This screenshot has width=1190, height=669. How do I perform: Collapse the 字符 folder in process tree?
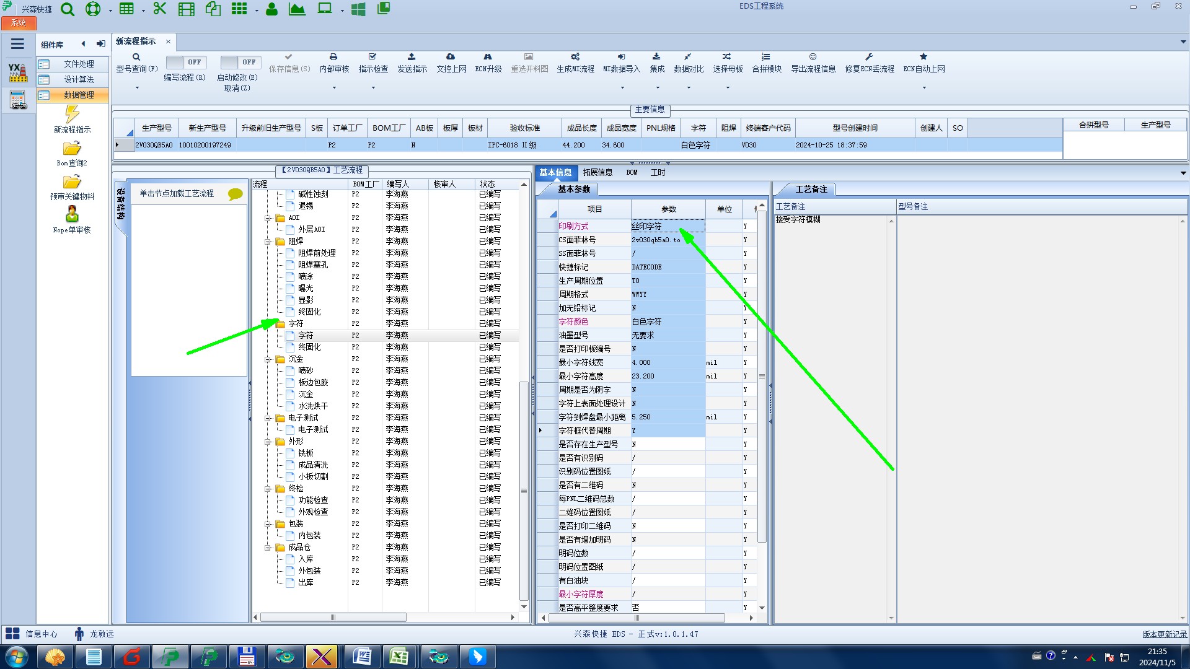268,324
